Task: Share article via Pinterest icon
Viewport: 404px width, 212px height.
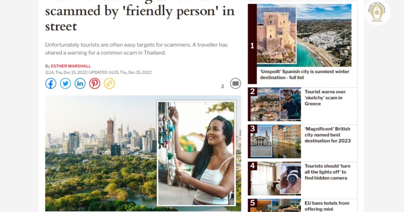Action: point(95,83)
